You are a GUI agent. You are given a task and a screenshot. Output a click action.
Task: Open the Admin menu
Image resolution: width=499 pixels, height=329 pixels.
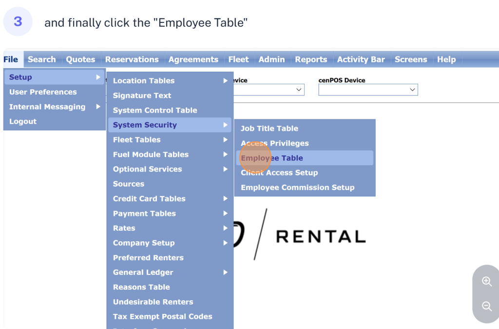[271, 59]
